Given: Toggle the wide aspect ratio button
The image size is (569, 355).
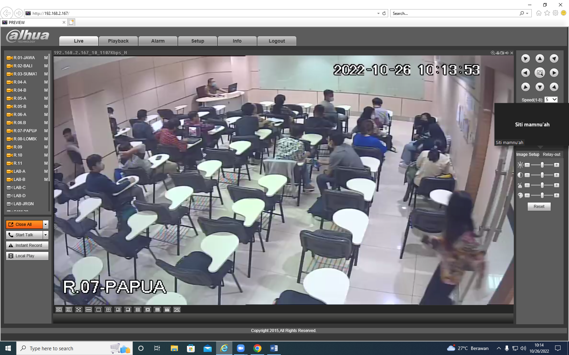Looking at the screenshot, I should pyautogui.click(x=88, y=310).
